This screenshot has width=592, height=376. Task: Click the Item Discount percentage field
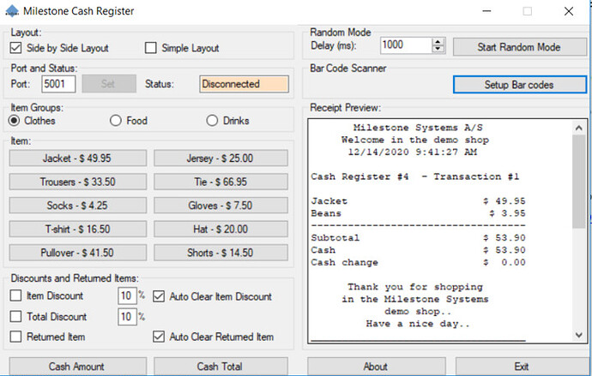124,296
